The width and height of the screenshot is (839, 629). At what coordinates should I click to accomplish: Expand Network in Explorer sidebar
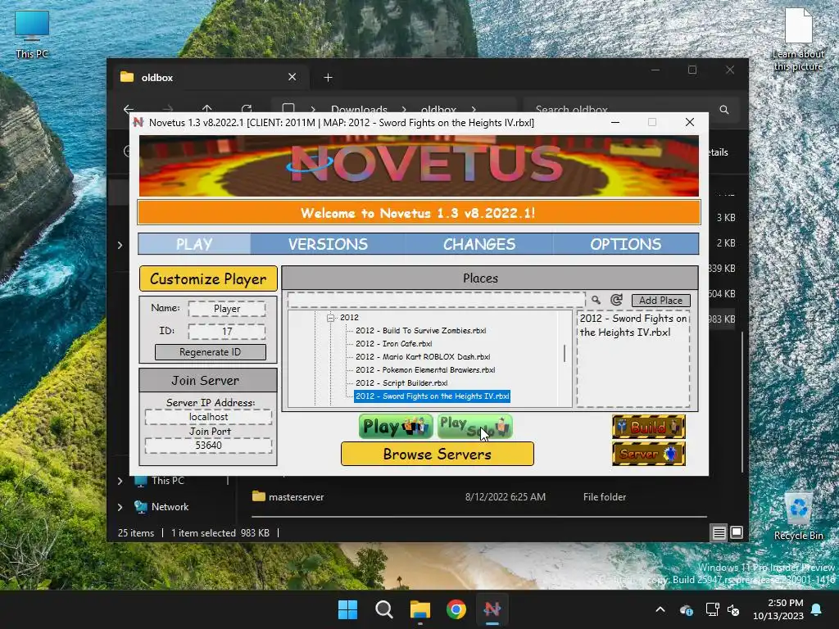click(x=120, y=507)
